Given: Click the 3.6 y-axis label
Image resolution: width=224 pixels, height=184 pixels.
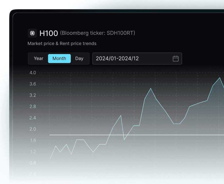Looking at the screenshot, I should point(33,84).
